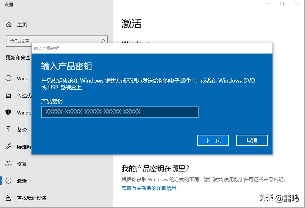This screenshot has height=208, width=305.
Task: Click inside the product key input field
Action: (x=120, y=112)
